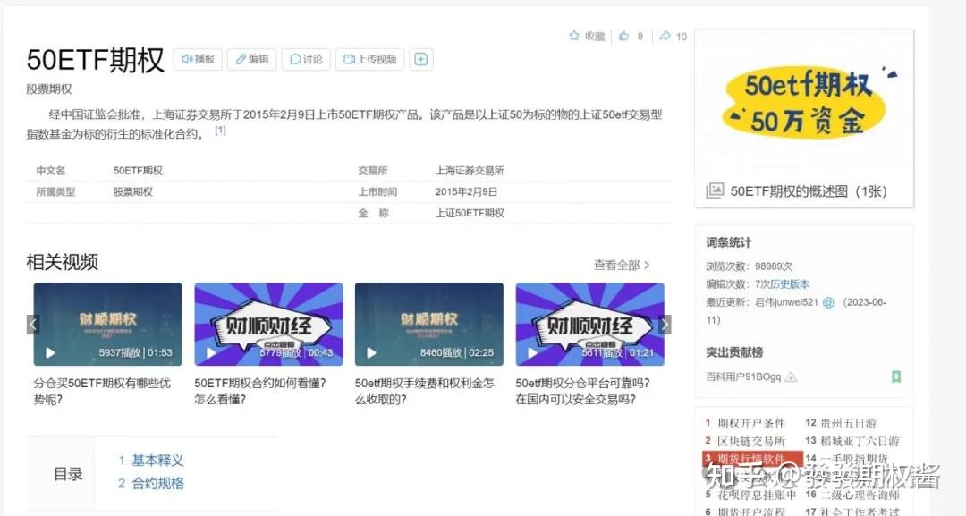Click the 上传视频 upload video icon
966x516 pixels.
point(349,59)
